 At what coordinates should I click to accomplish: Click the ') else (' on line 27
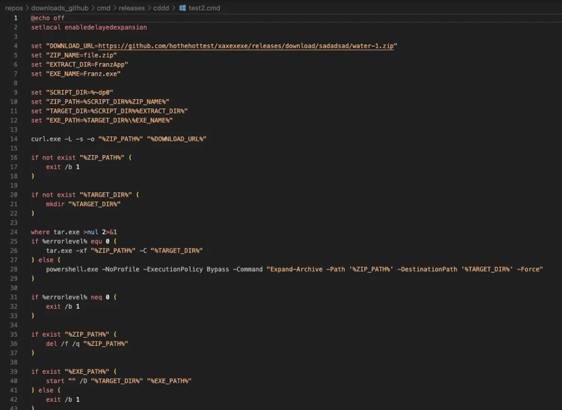point(46,260)
